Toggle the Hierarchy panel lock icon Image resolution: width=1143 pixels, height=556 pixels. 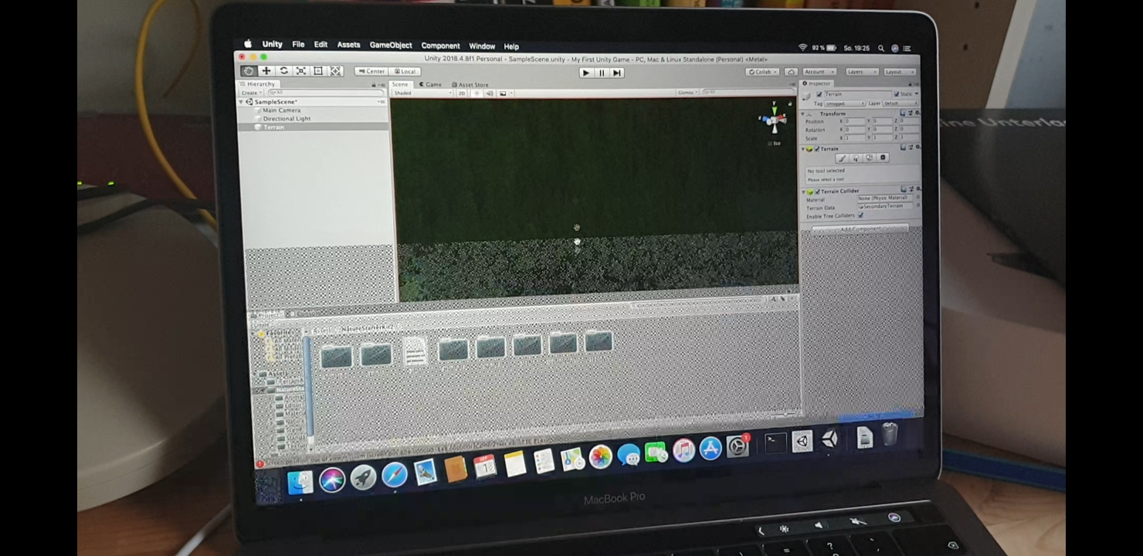tap(374, 84)
